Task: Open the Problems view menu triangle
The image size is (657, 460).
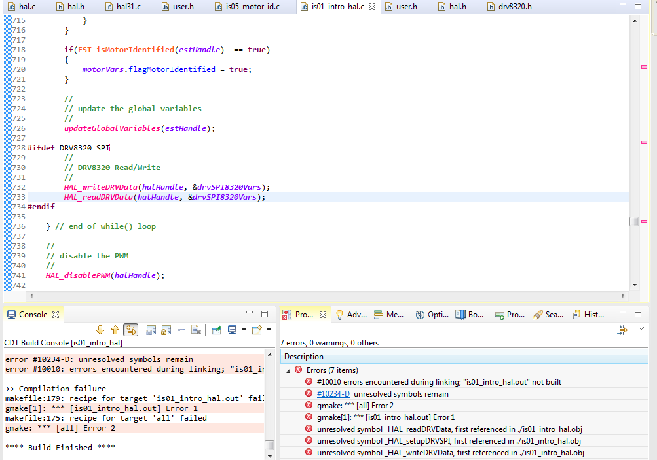Action: [x=641, y=329]
